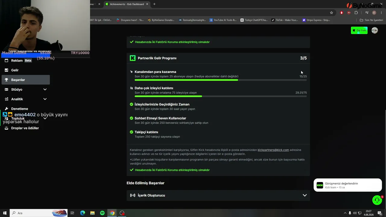Open Denetleme in the sidebar
Viewport: 386px width, 217px height.
tap(26, 109)
